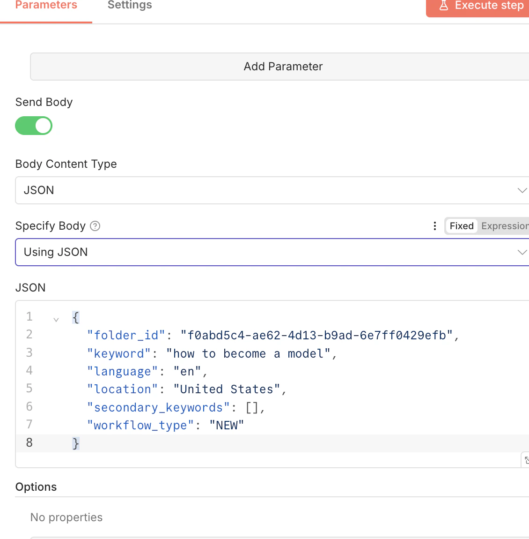The image size is (529, 539).
Task: Click line number 5 in the editor gutter
Action: 29,389
